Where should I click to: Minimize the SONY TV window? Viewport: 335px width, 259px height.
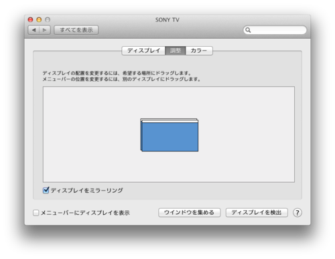point(39,19)
